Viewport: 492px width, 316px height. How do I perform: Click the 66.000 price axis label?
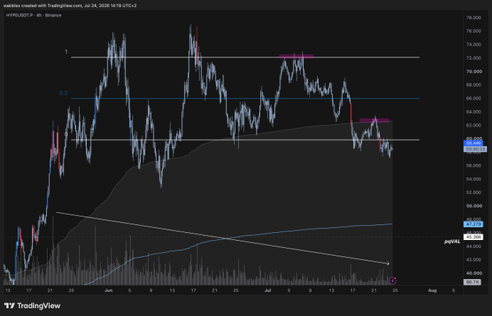pos(473,98)
